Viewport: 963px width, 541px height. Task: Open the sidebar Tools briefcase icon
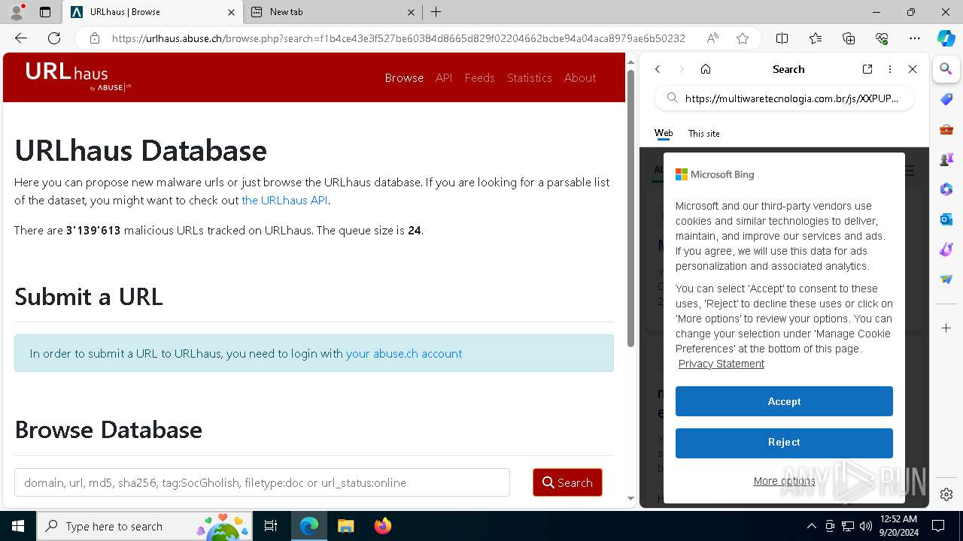tap(946, 129)
